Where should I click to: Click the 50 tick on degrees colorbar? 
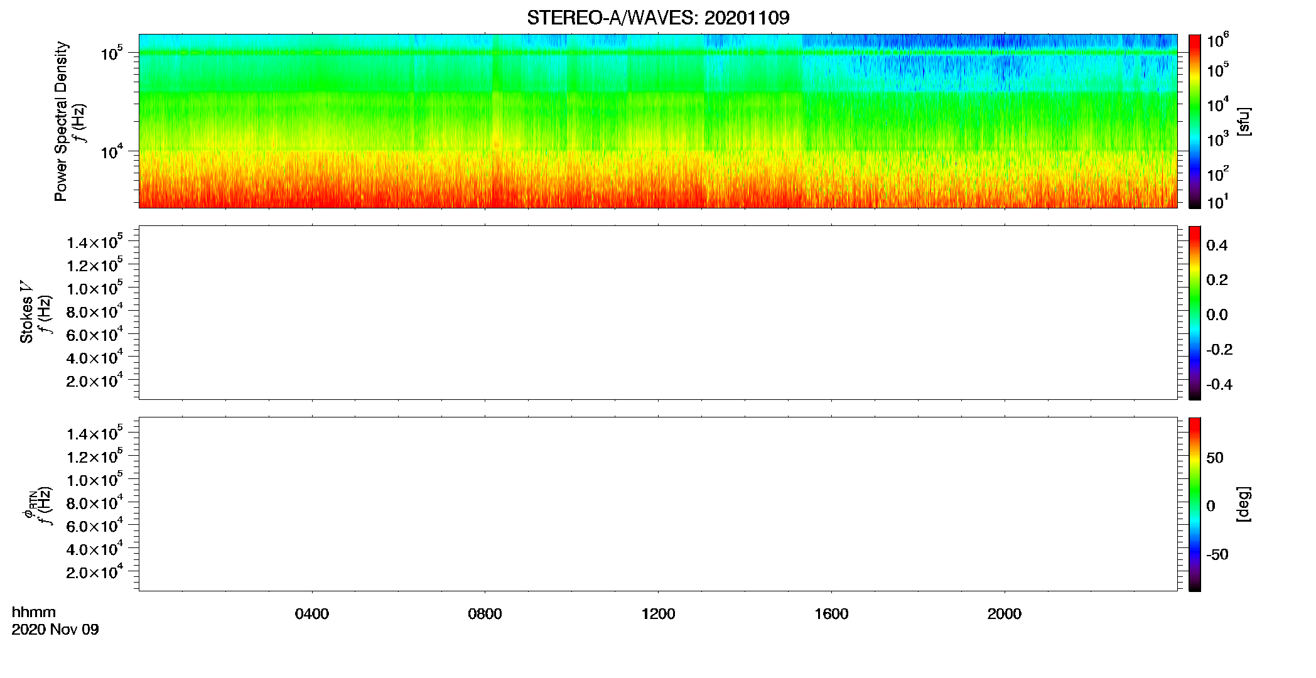coord(1215,458)
